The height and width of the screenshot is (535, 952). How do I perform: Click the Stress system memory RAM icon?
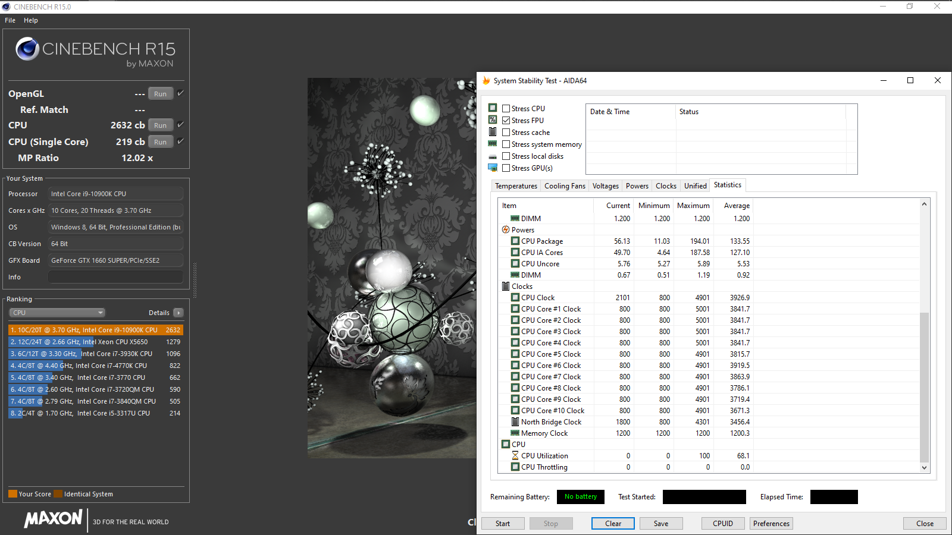point(493,144)
